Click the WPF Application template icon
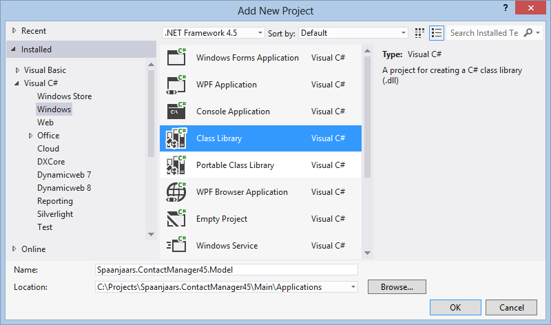Image resolution: width=551 pixels, height=325 pixels. (x=176, y=85)
